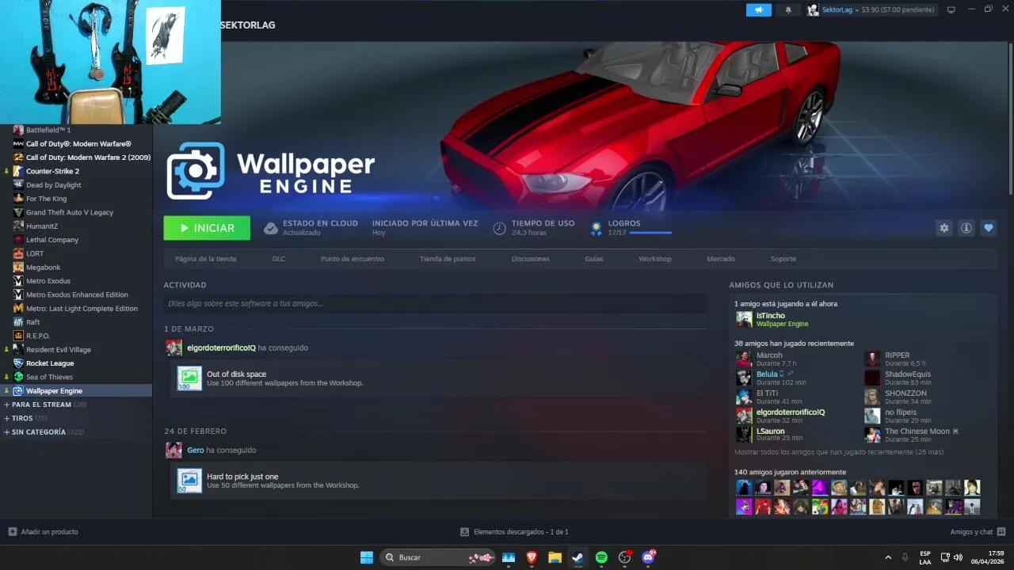
Task: Select R.E.P.O. game icon
Action: click(18, 336)
